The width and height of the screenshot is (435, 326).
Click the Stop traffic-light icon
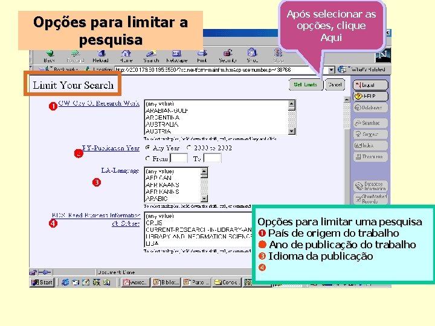point(278,53)
